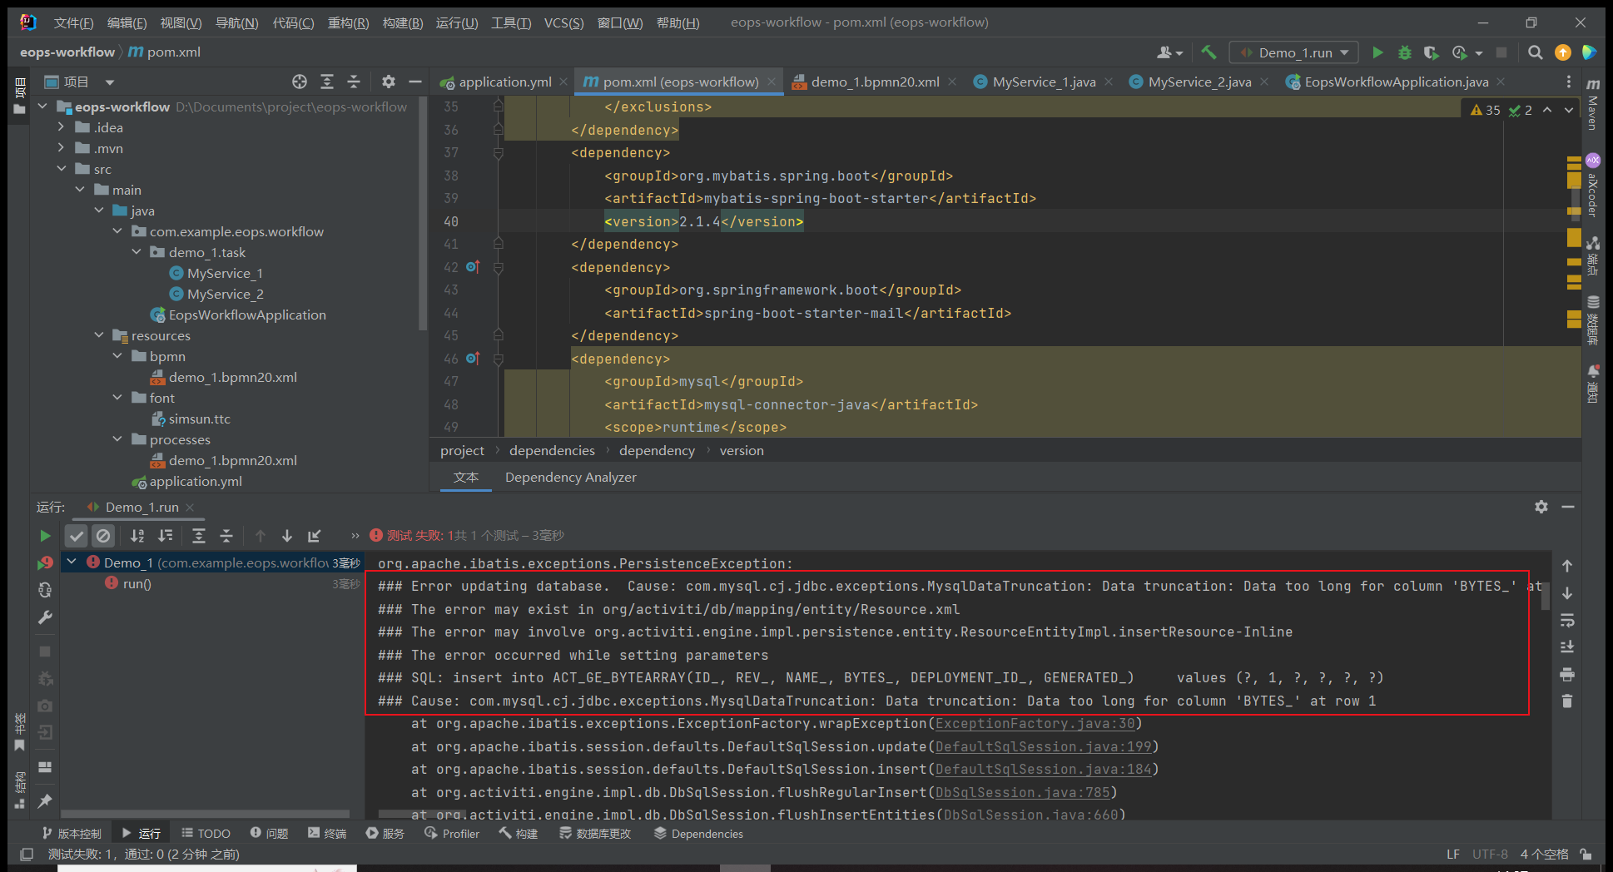
Task: Open project panel settings gear
Action: [x=389, y=82]
